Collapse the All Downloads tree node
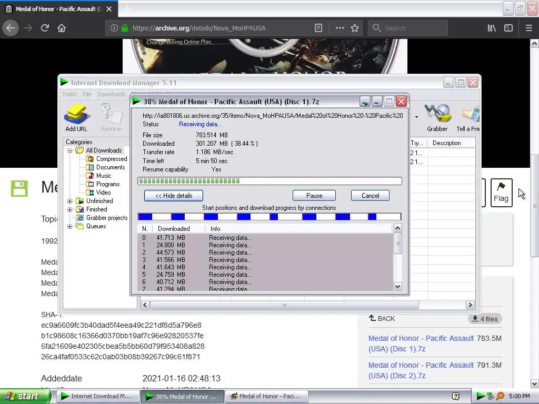The width and height of the screenshot is (539, 404). coord(70,150)
